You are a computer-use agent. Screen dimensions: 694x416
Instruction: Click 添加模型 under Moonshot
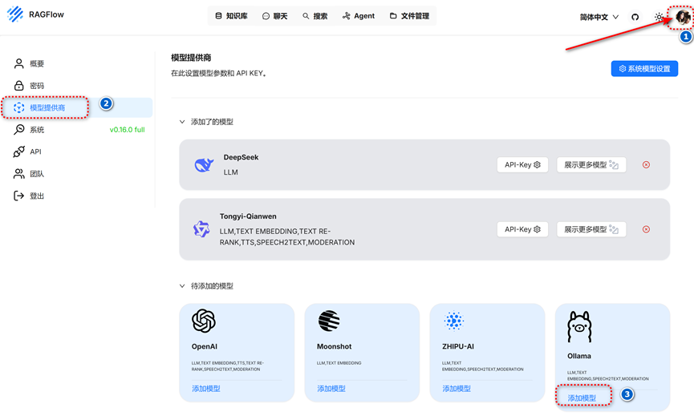[331, 389]
